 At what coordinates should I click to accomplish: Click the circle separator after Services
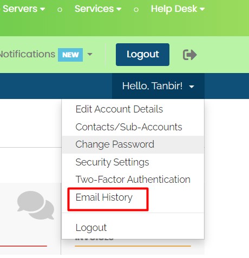(136, 10)
